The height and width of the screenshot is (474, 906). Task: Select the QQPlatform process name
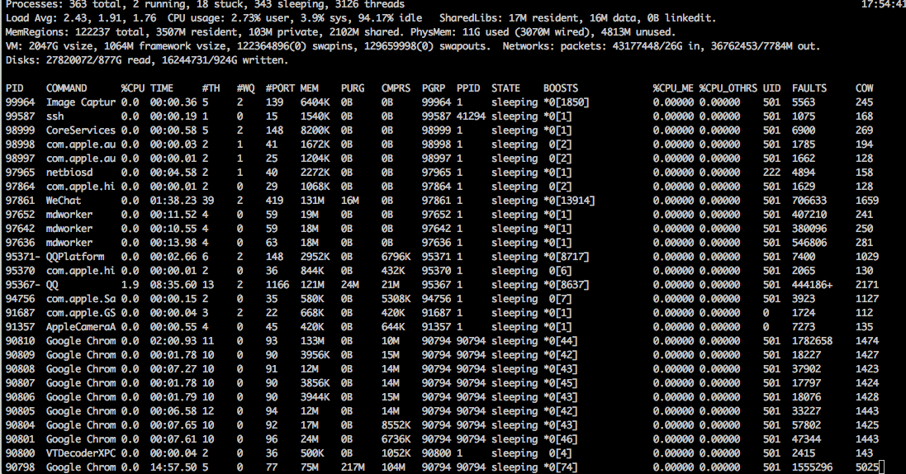pyautogui.click(x=74, y=256)
